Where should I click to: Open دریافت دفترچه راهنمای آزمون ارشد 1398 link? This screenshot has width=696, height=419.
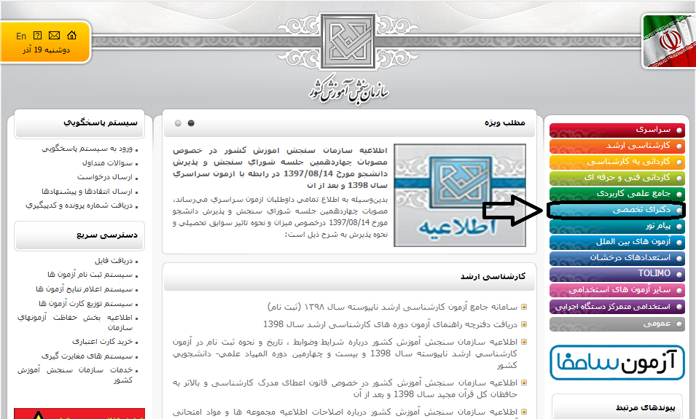point(390,324)
